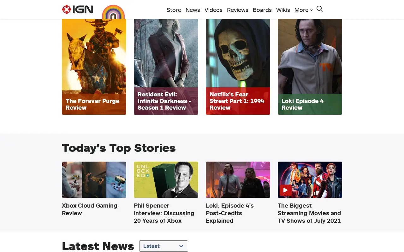Image resolution: width=404 pixels, height=252 pixels.
Task: Expand the More menu
Action: click(x=304, y=10)
